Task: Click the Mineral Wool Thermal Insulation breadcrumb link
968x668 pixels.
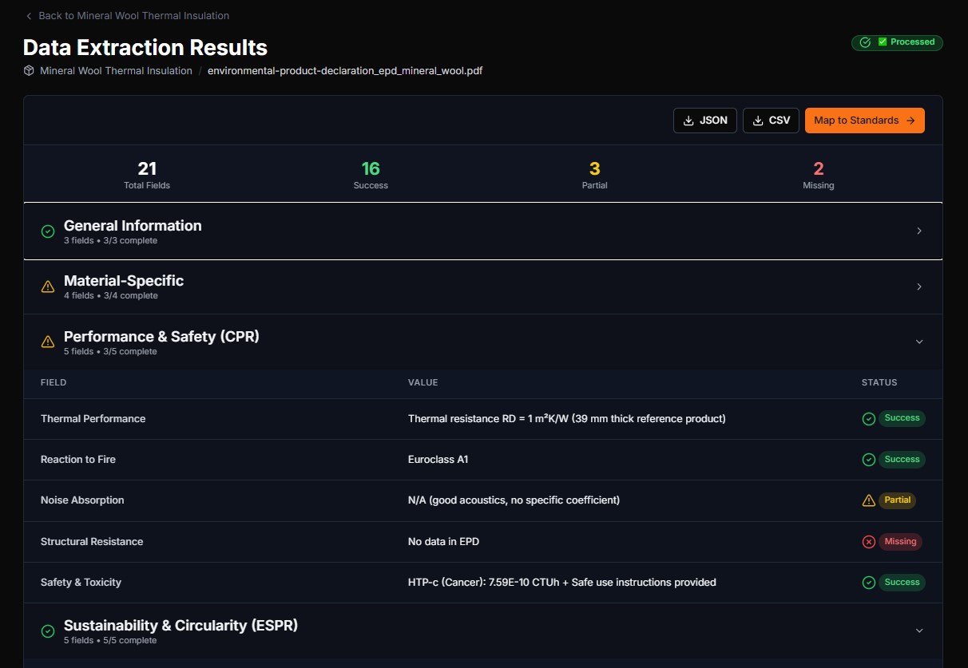Action: point(115,70)
